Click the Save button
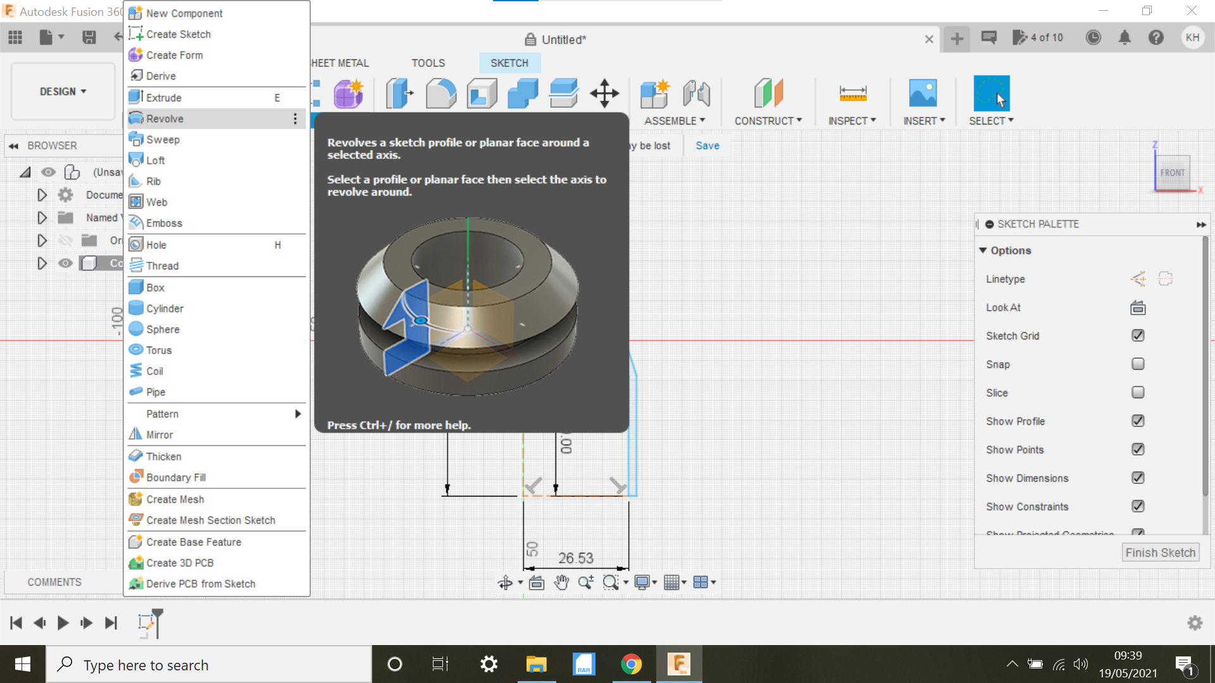1215x683 pixels. click(x=707, y=145)
